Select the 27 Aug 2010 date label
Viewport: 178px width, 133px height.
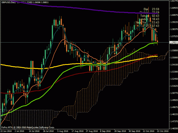click(x=92, y=131)
